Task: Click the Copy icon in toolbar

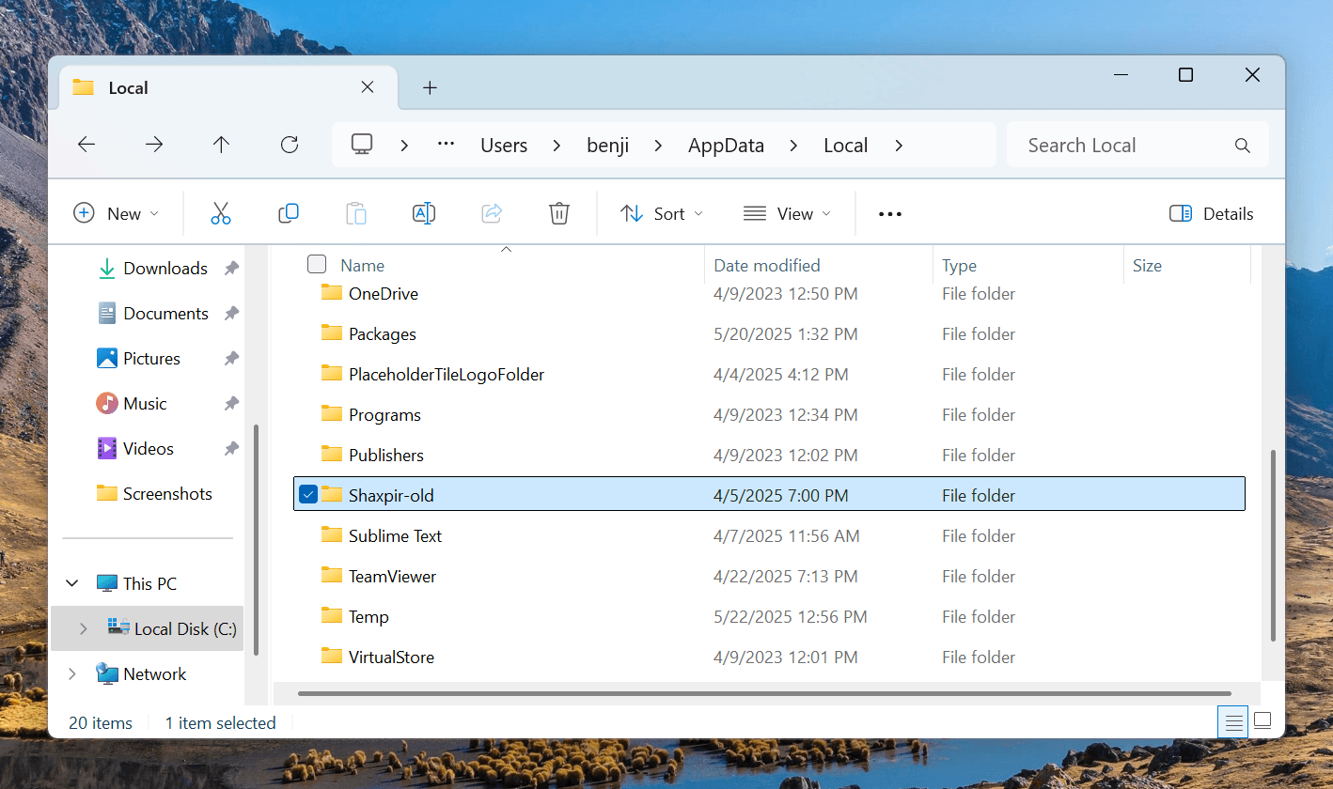Action: pyautogui.click(x=289, y=213)
